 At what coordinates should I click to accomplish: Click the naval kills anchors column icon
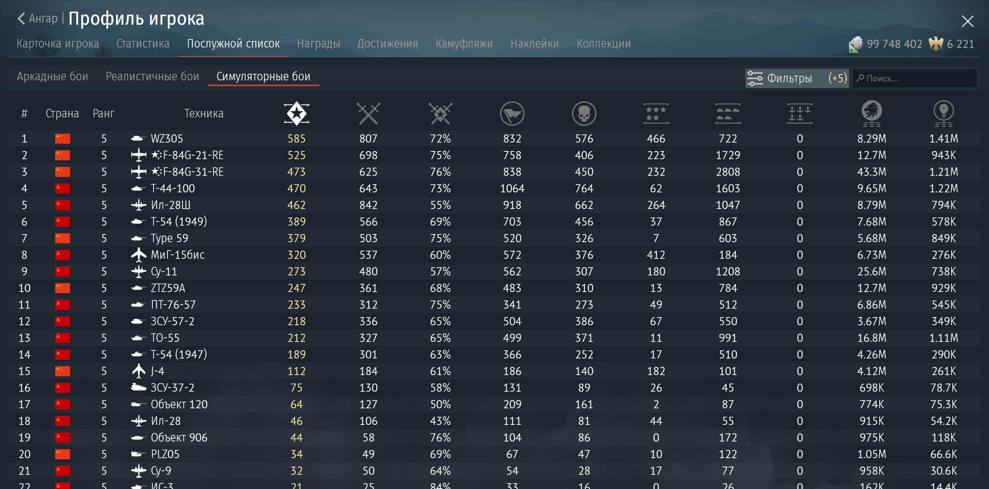[x=800, y=114]
